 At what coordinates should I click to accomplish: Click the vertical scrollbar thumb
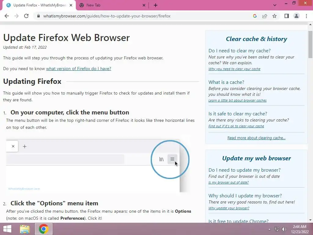[310, 44]
